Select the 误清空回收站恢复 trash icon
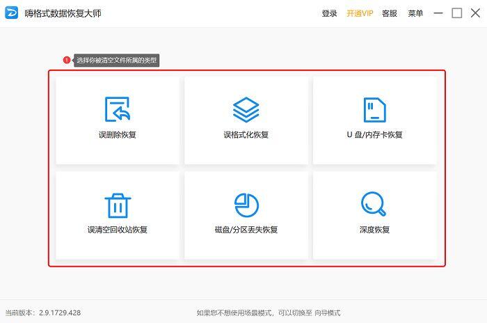Image resolution: width=487 pixels, height=323 pixels. coord(118,205)
